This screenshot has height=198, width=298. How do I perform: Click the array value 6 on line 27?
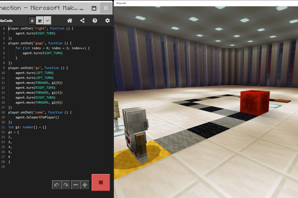coord(9,157)
